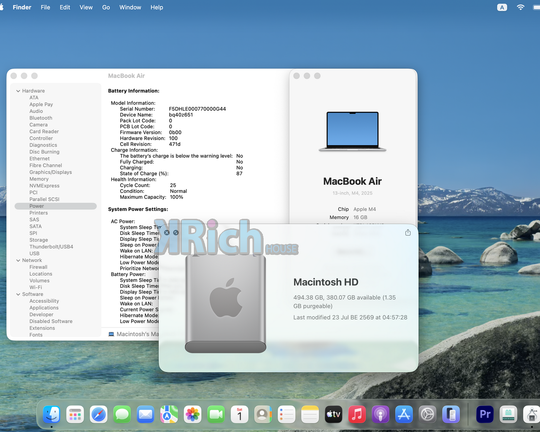Collapse the Network section in the sidebar
The image size is (540, 432).
(18, 261)
